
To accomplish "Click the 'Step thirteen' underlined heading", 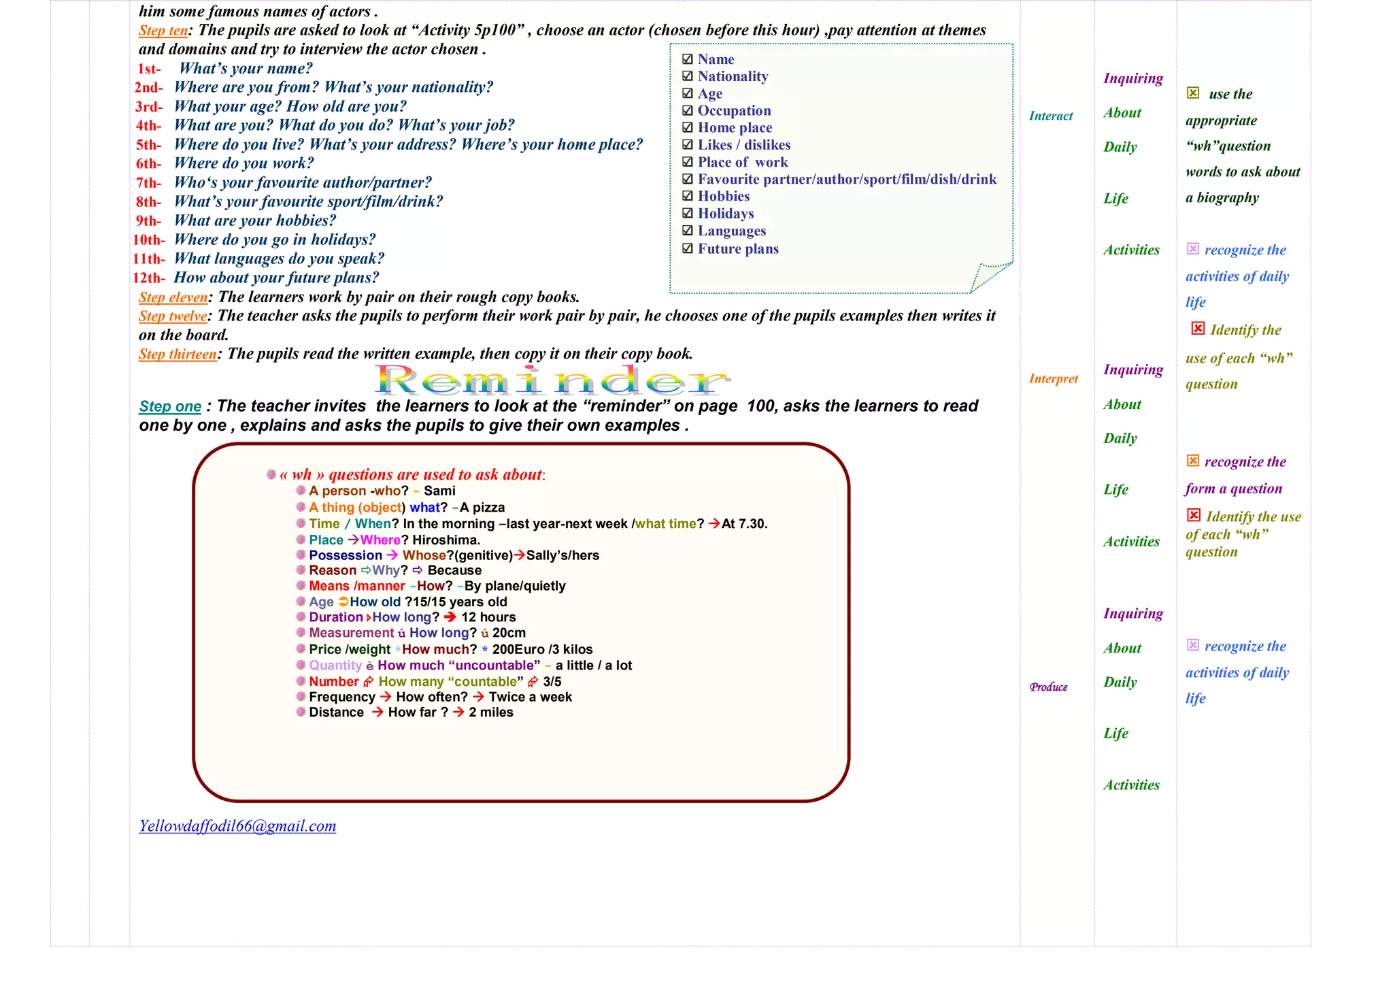I will (x=178, y=355).
